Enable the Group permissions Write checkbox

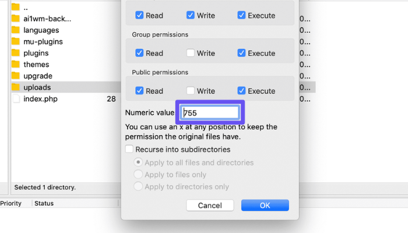(x=191, y=53)
